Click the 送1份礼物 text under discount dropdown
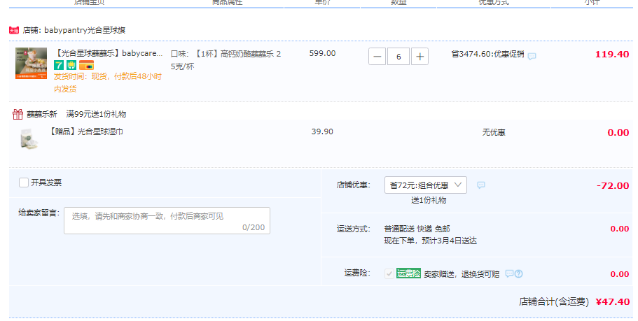The width and height of the screenshot is (638, 321). pos(429,200)
